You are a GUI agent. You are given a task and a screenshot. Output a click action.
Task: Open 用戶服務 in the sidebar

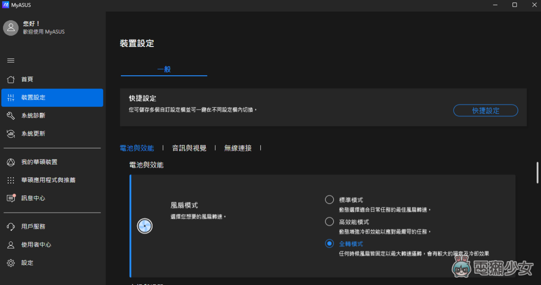coord(52,226)
